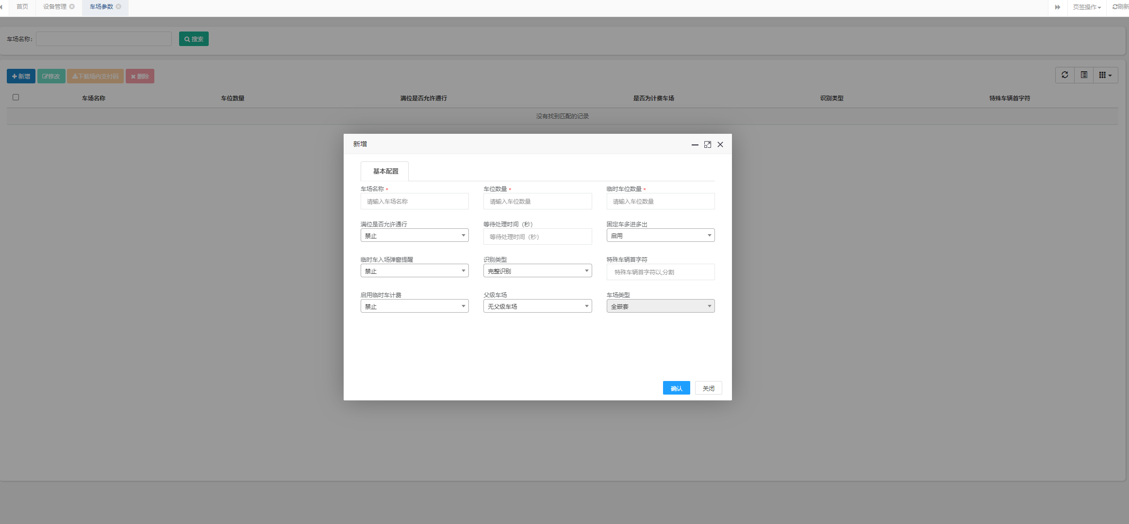The height and width of the screenshot is (524, 1129).
Task: Select the 车场参数 tab
Action: coord(101,7)
